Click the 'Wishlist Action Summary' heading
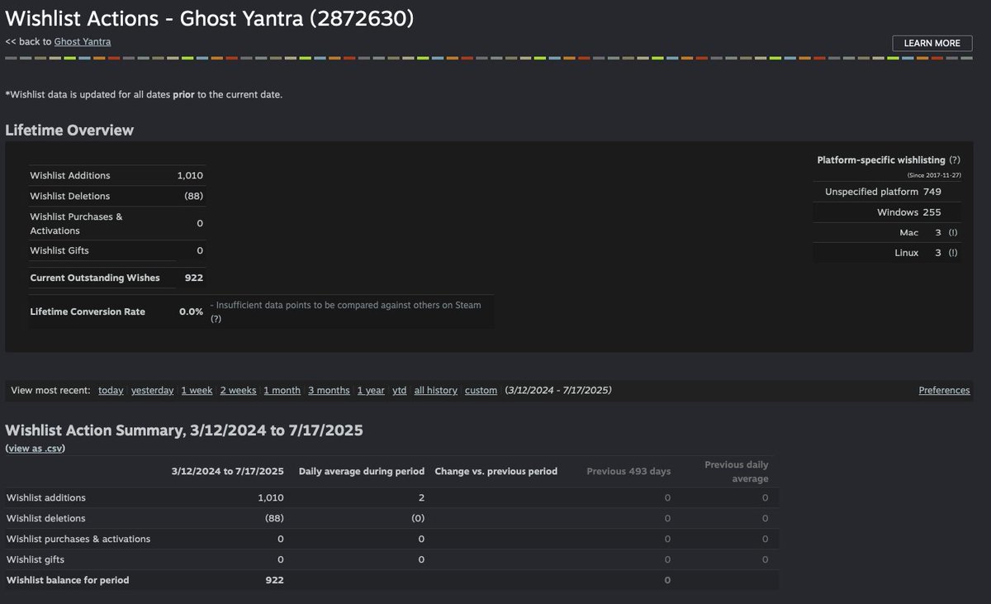Viewport: 991px width, 604px height. [184, 430]
